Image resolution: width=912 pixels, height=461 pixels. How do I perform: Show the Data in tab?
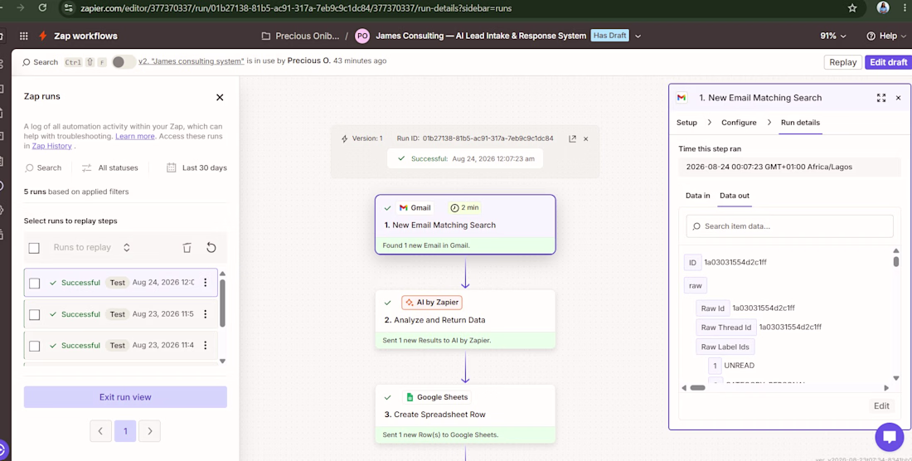point(697,196)
